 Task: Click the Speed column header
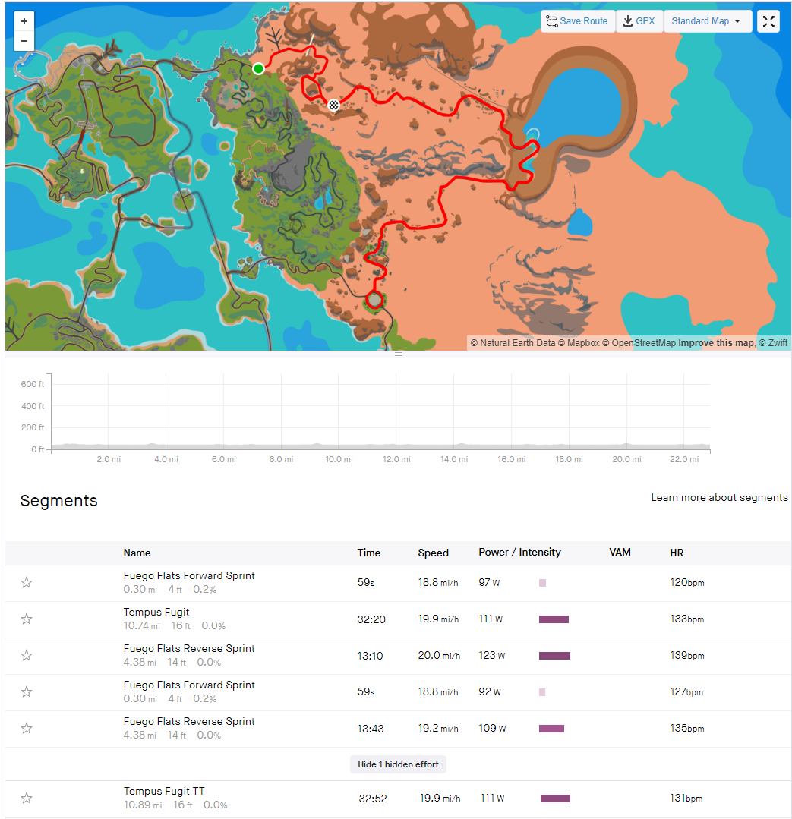pos(433,553)
